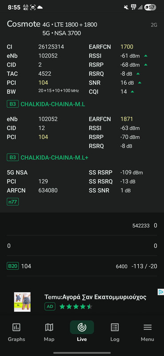
Task: Tap the battery indicator in status bar
Action: tap(150, 7)
